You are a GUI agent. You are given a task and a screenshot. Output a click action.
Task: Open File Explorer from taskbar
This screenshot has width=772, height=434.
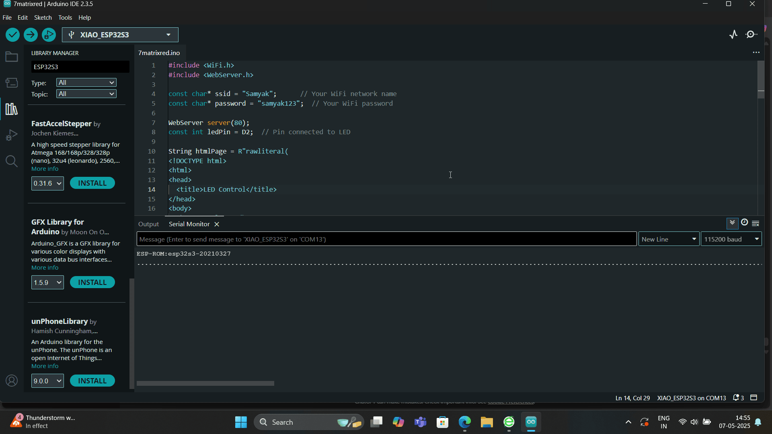(487, 422)
